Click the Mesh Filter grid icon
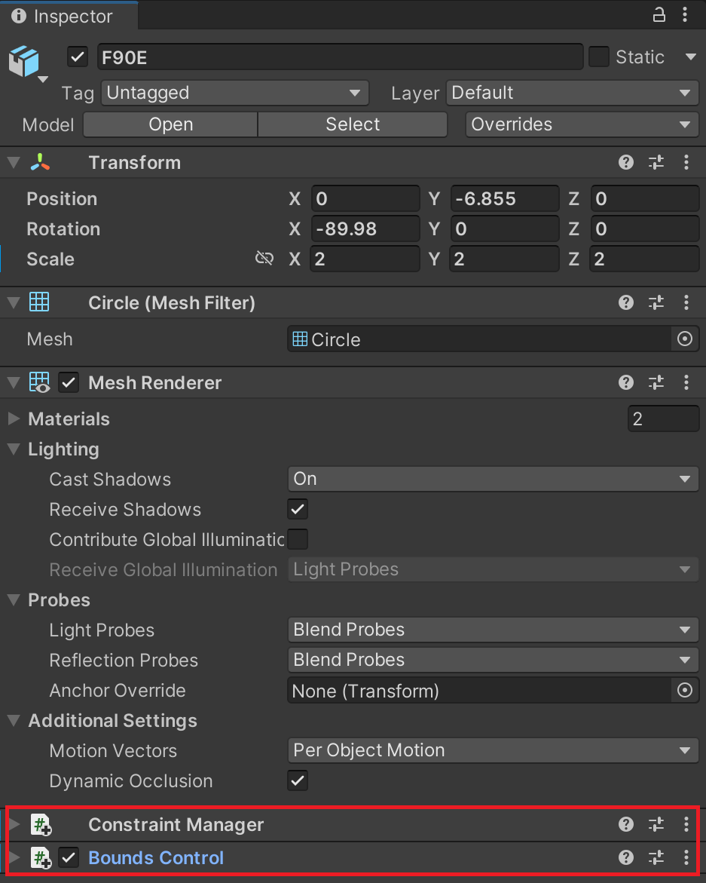Image resolution: width=706 pixels, height=883 pixels. [38, 302]
